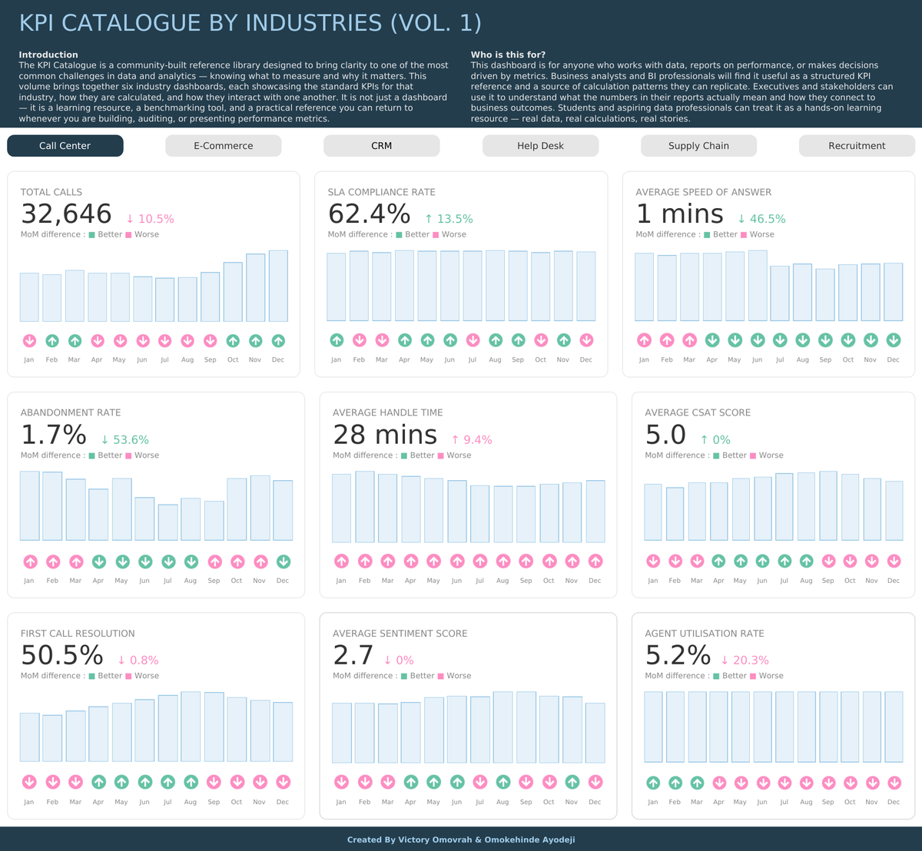
Task: Click the 20.3% utilisation change indicator
Action: point(745,661)
